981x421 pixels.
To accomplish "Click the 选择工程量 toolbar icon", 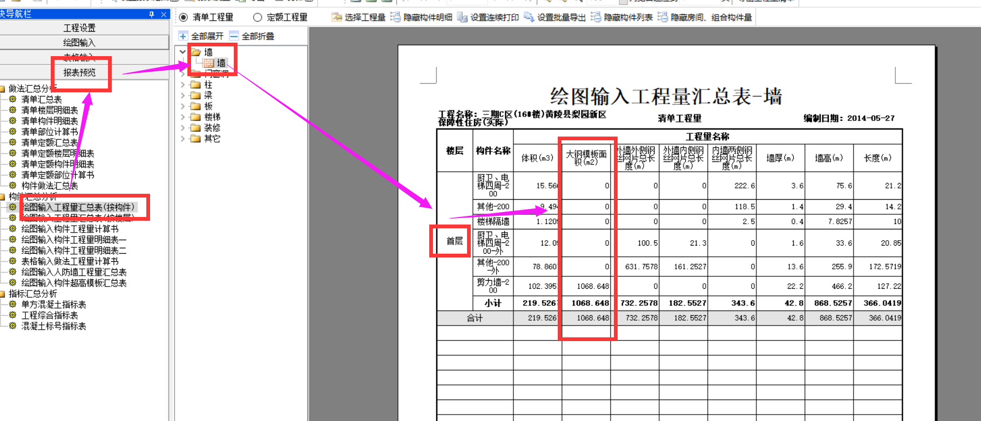I will click(x=336, y=17).
